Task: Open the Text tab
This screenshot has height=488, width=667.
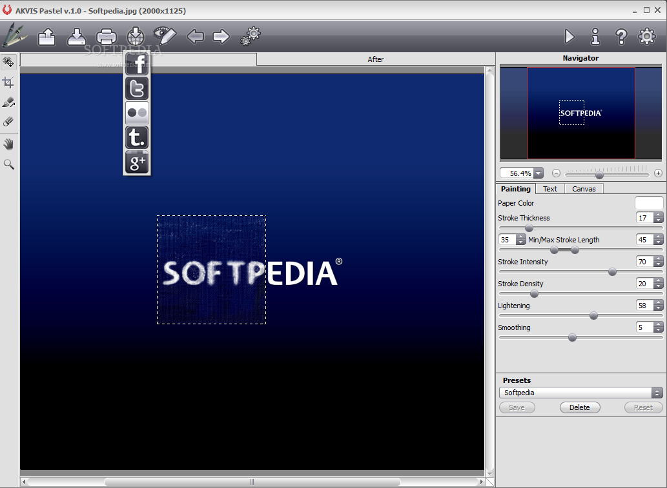Action: 549,189
